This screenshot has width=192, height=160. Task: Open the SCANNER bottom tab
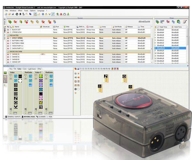click(x=41, y=117)
